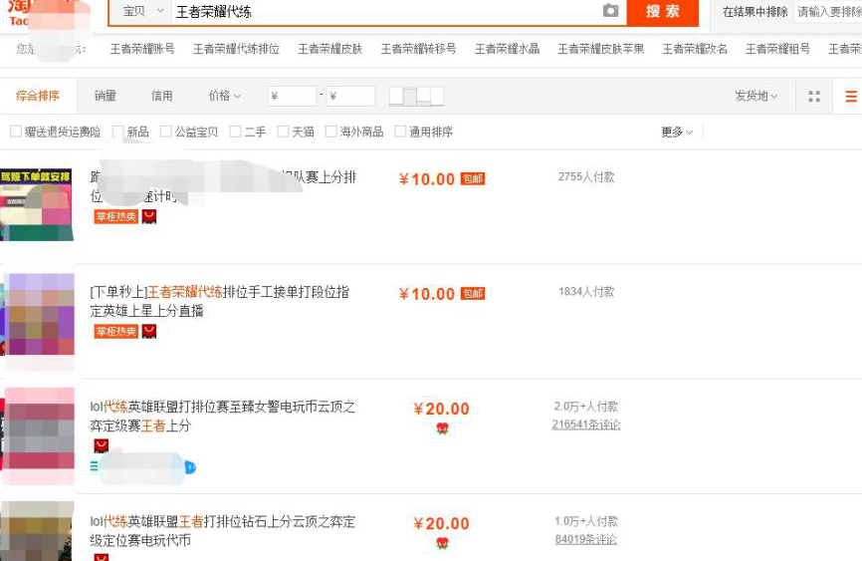This screenshot has width=862, height=561.
Task: Toggle 海外商品 filter checkbox
Action: pos(330,131)
